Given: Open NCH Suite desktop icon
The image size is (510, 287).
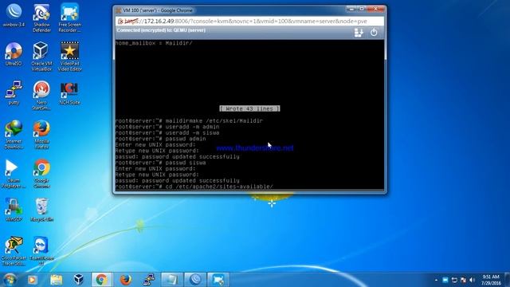Looking at the screenshot, I should click(69, 92).
